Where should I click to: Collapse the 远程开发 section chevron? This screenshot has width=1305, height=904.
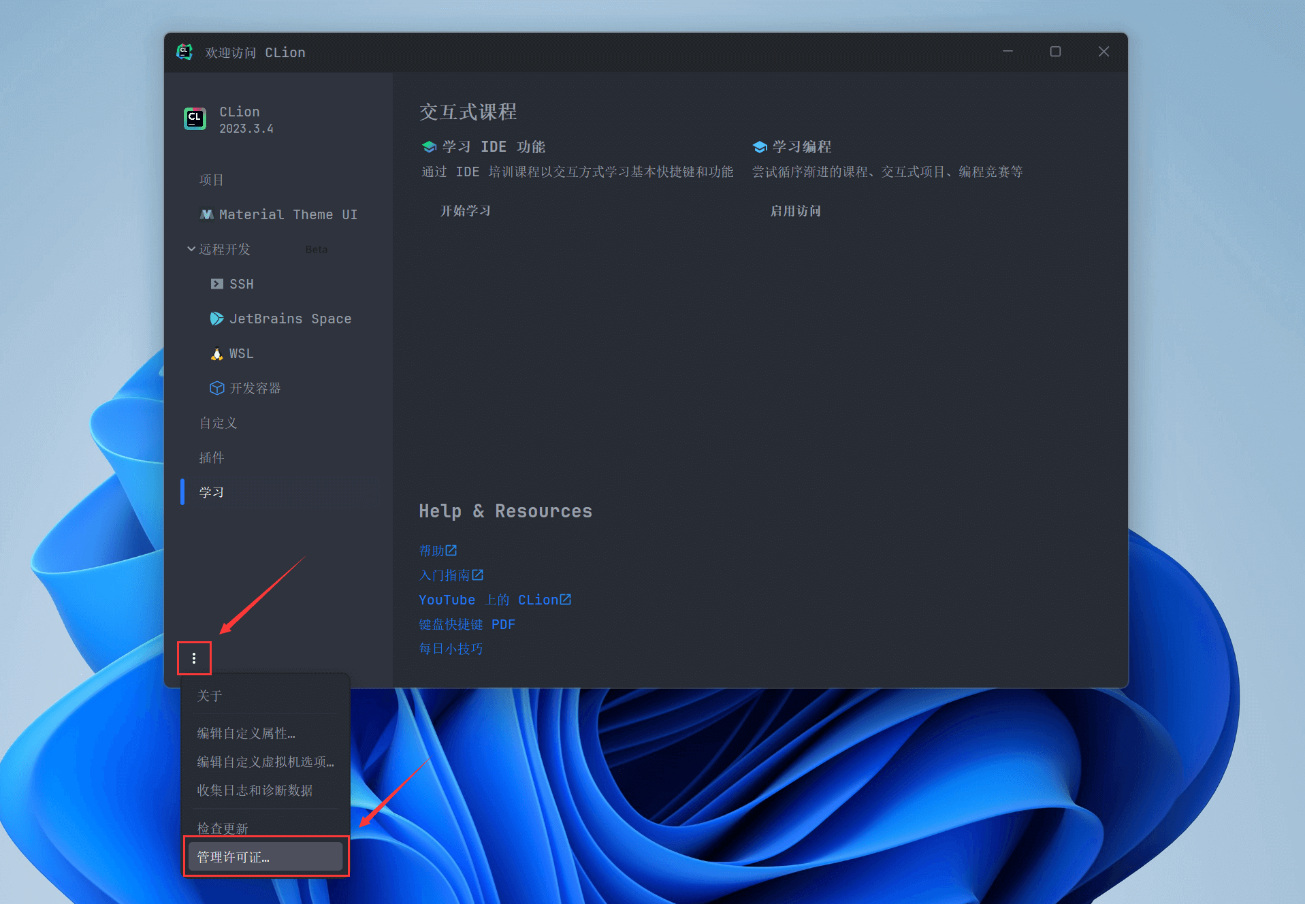pyautogui.click(x=191, y=249)
